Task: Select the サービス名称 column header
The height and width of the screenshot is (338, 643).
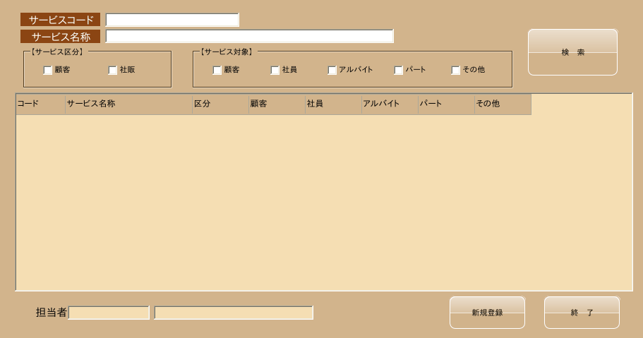Action: (x=128, y=104)
